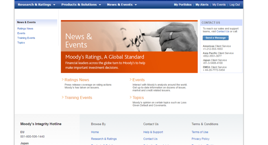This screenshot has width=268, height=145.
Task: Select the Japan Client Service number +81-3-5408-4100
Action: 213,63
